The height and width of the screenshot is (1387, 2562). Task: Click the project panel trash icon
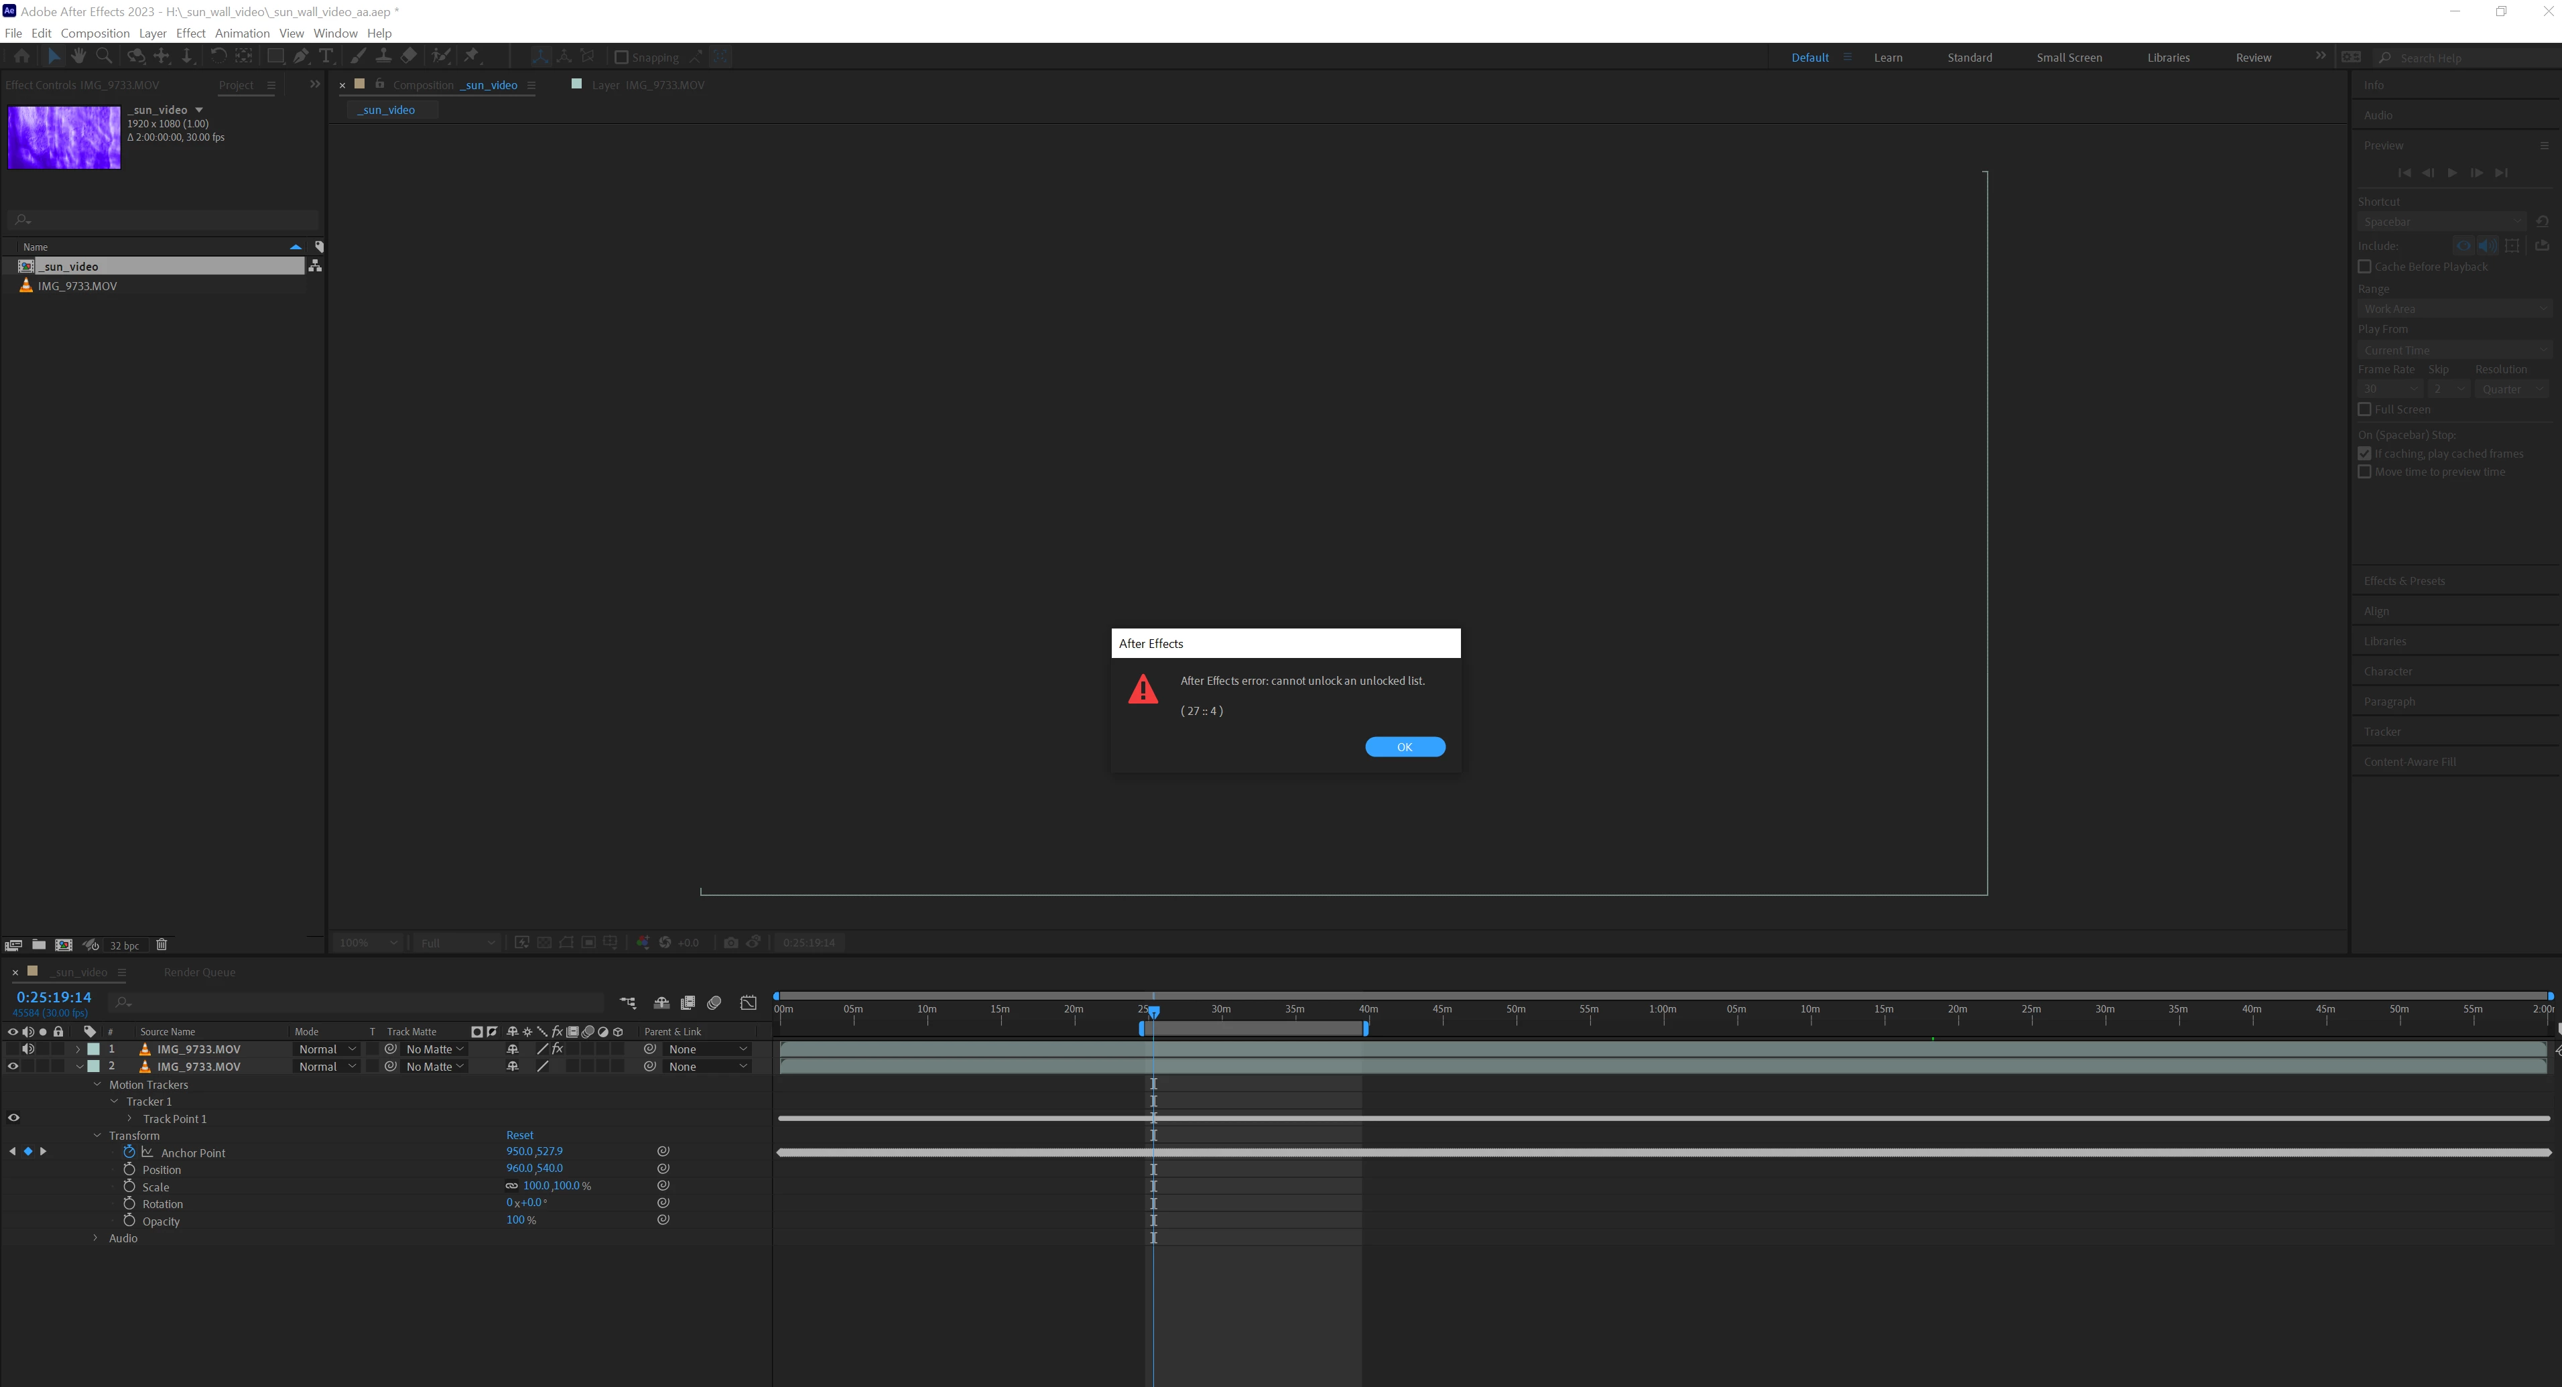click(161, 945)
